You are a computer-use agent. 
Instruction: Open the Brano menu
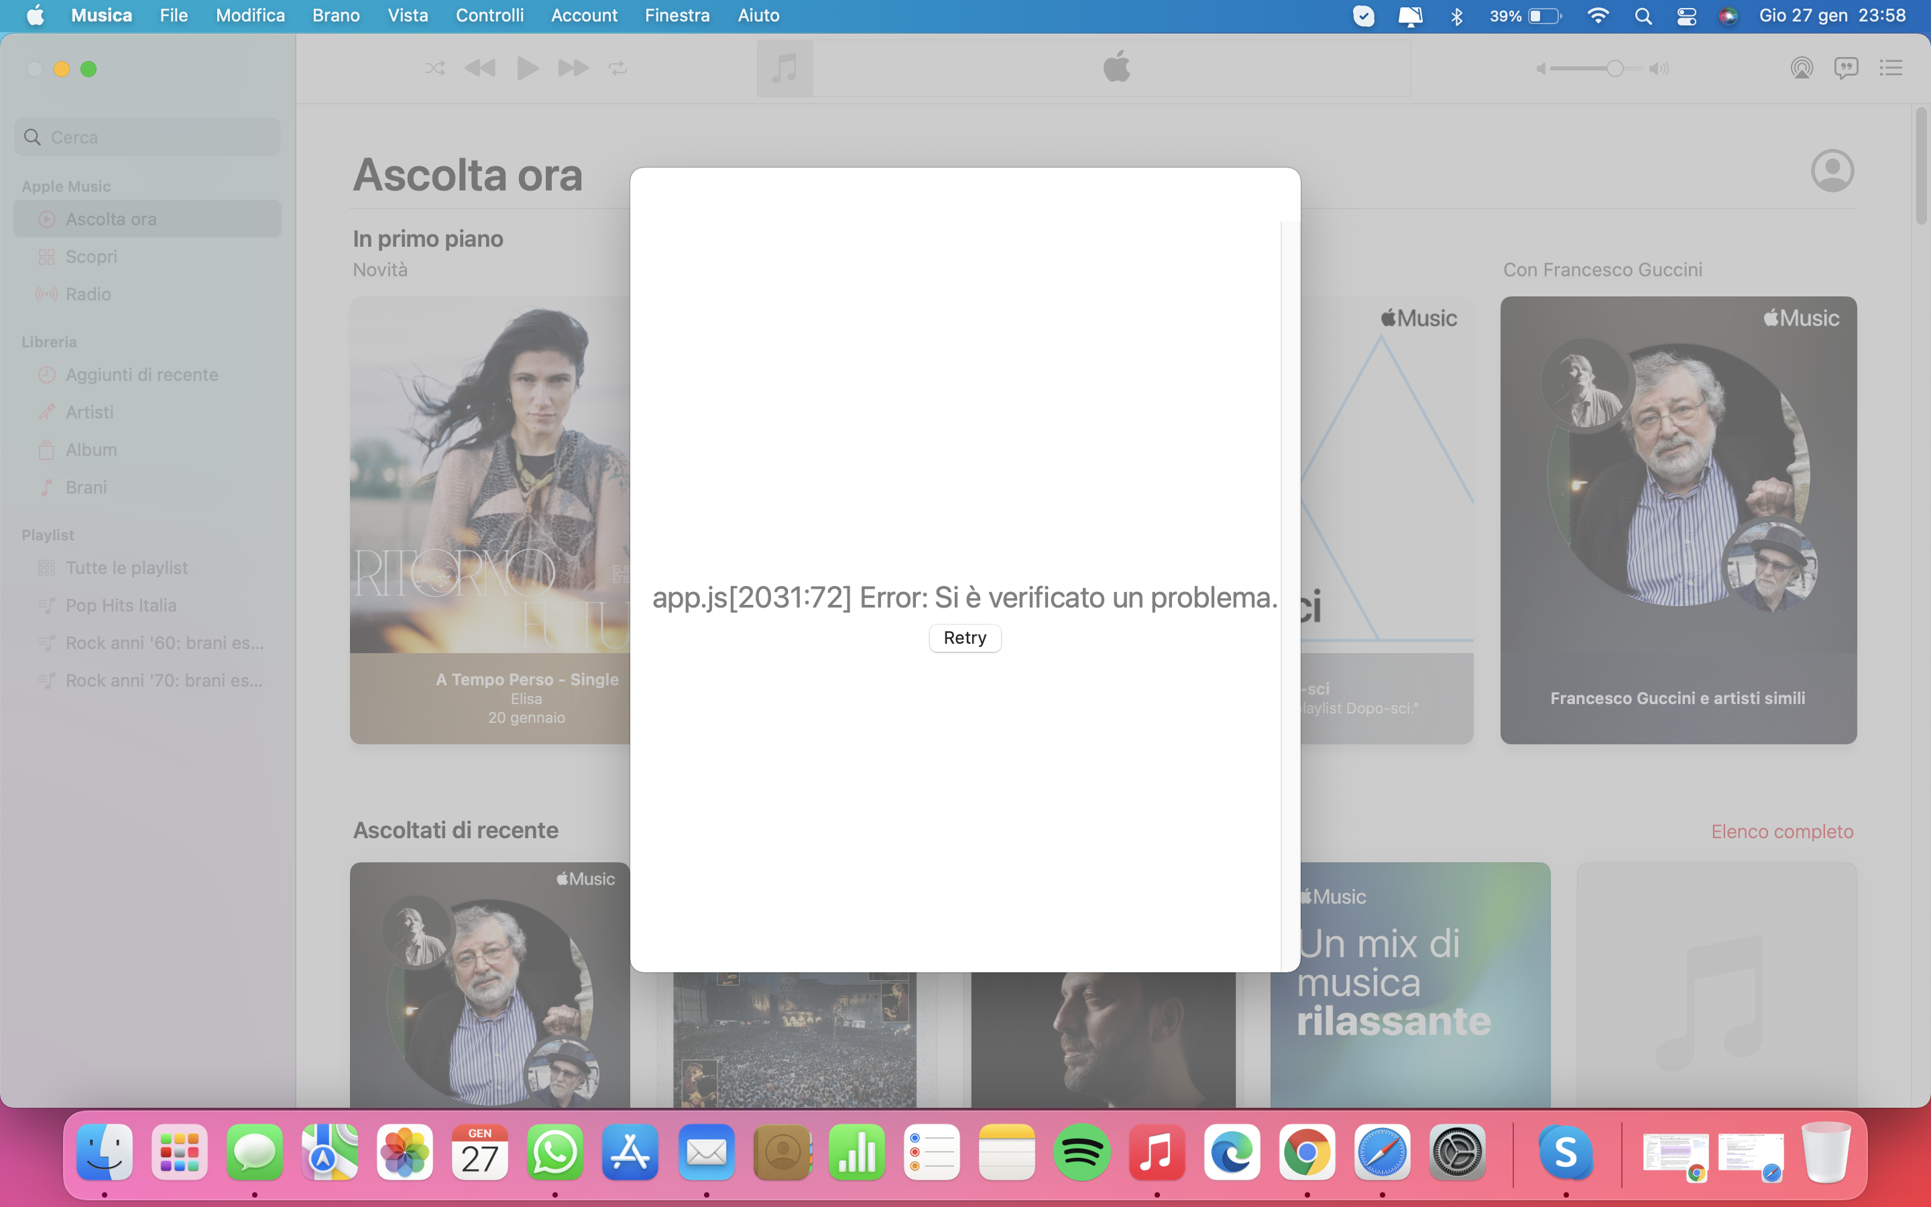tap(336, 15)
